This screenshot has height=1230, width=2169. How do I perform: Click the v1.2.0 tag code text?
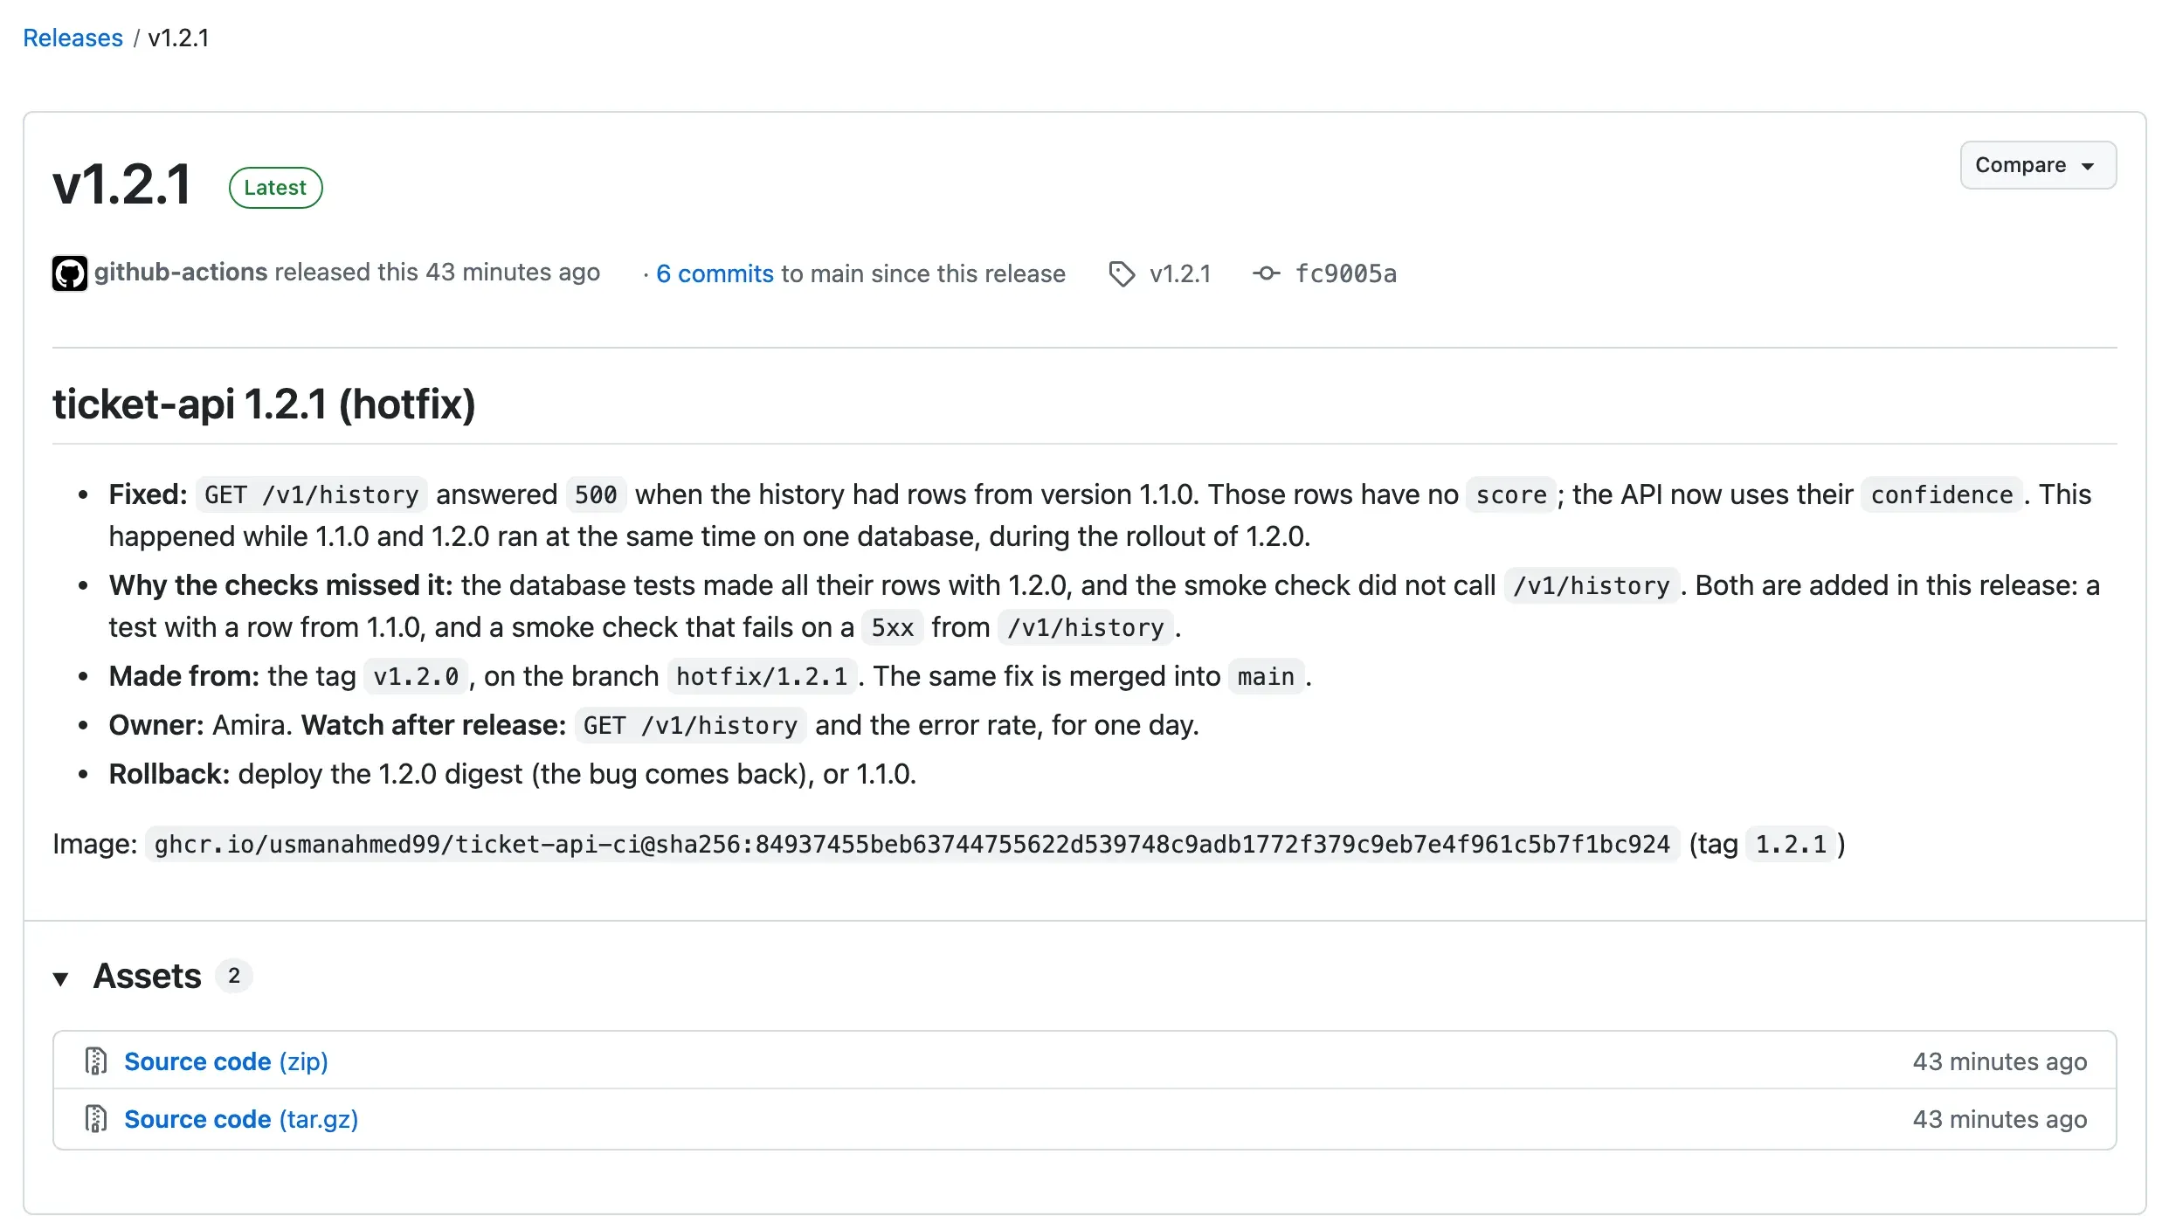(x=416, y=676)
